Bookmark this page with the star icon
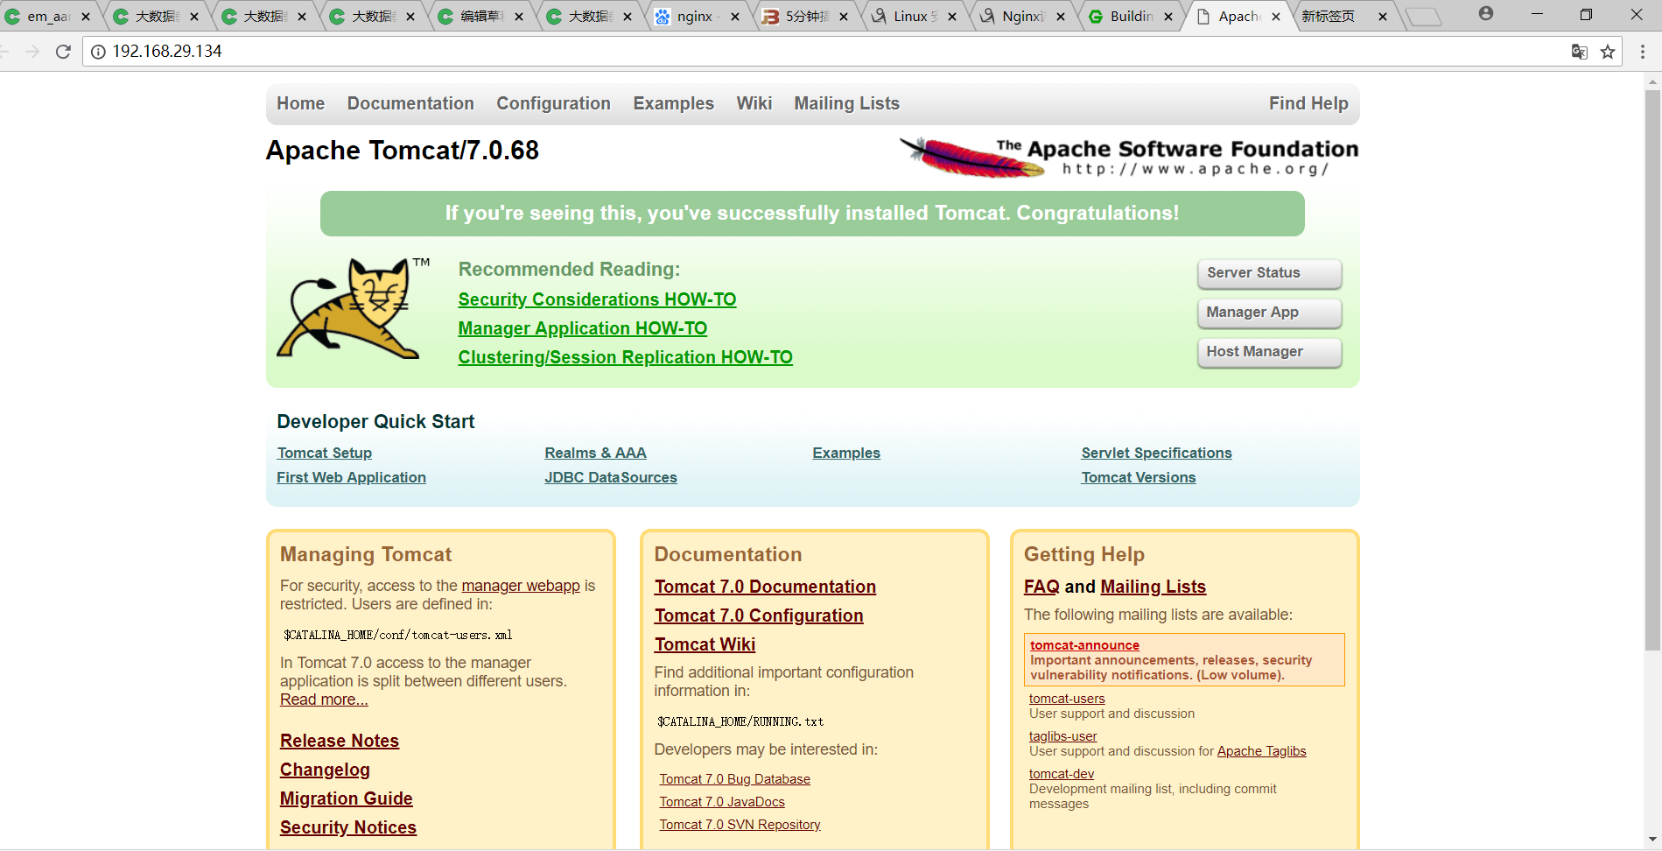 tap(1608, 52)
